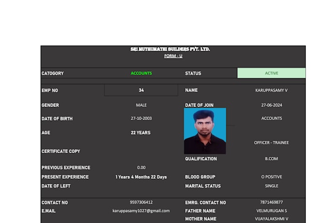Viewport: 330px width, 223px height.
Task: Click the QUALIFICATION label
Action: [x=201, y=159]
